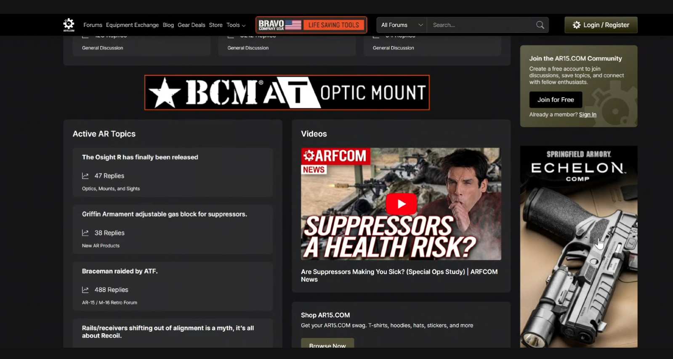Viewport: 673px width, 359px height.
Task: Open the Tools dropdown menu
Action: click(236, 25)
